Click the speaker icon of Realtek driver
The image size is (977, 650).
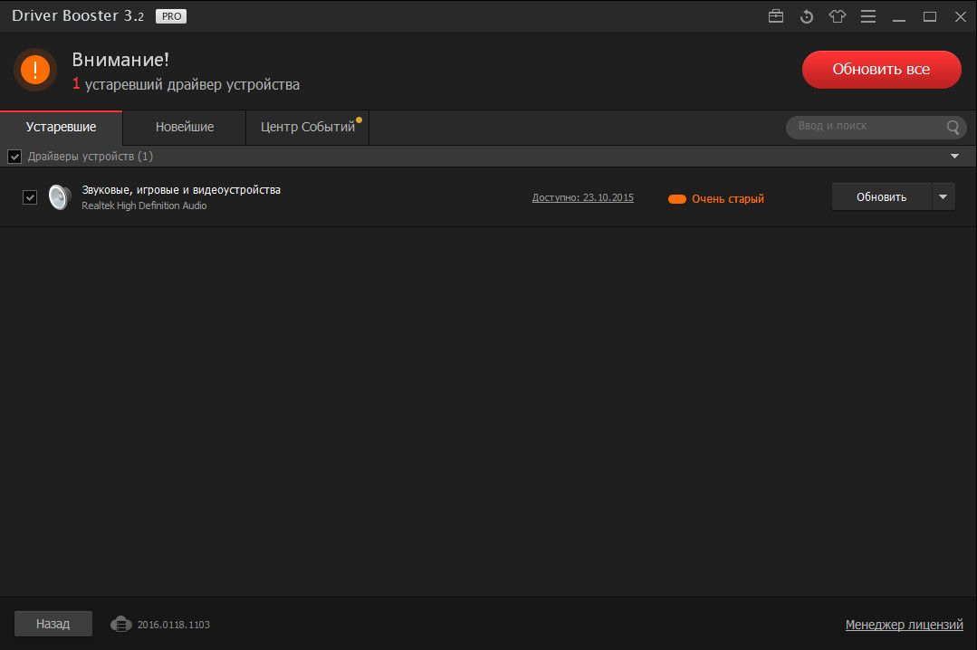click(59, 197)
